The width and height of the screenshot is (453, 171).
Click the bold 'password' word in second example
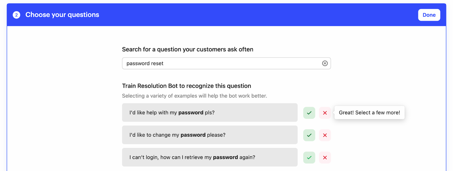[x=193, y=135]
